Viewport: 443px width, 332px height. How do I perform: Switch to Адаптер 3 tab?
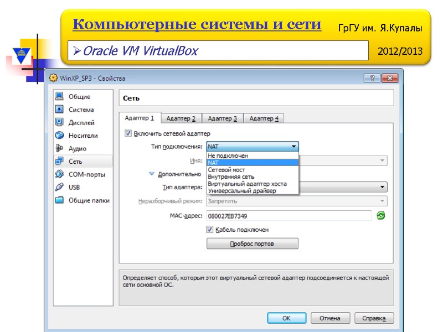223,118
